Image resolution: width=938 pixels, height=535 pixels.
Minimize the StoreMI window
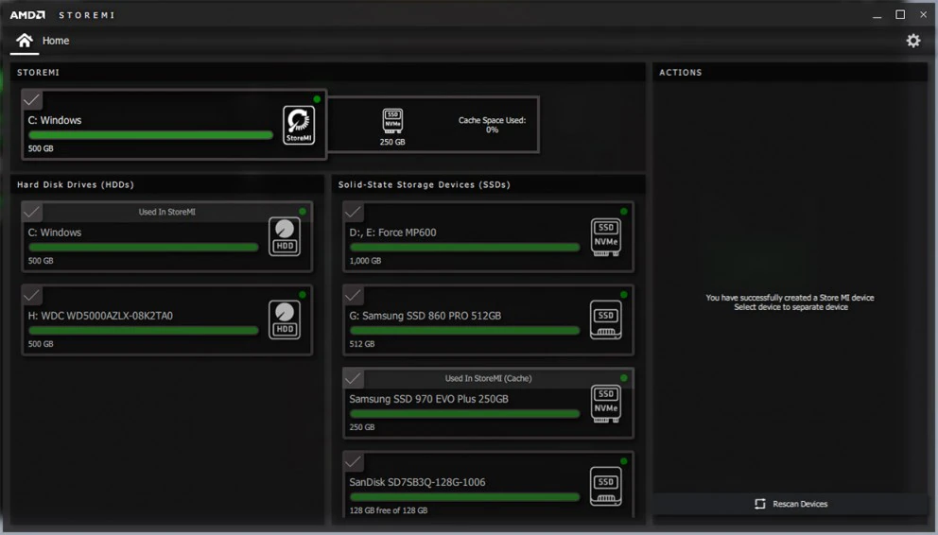click(877, 15)
